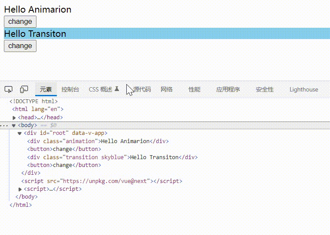Open the 性能 tab
The image size is (330, 235).
coord(195,89)
